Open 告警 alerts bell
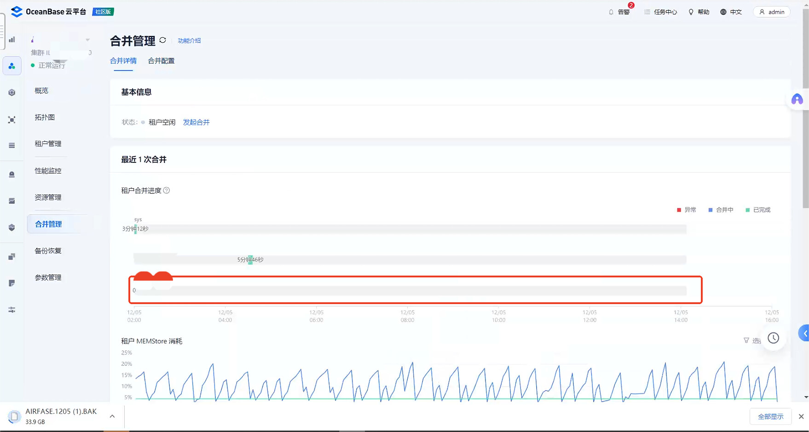The image size is (809, 432). [619, 12]
